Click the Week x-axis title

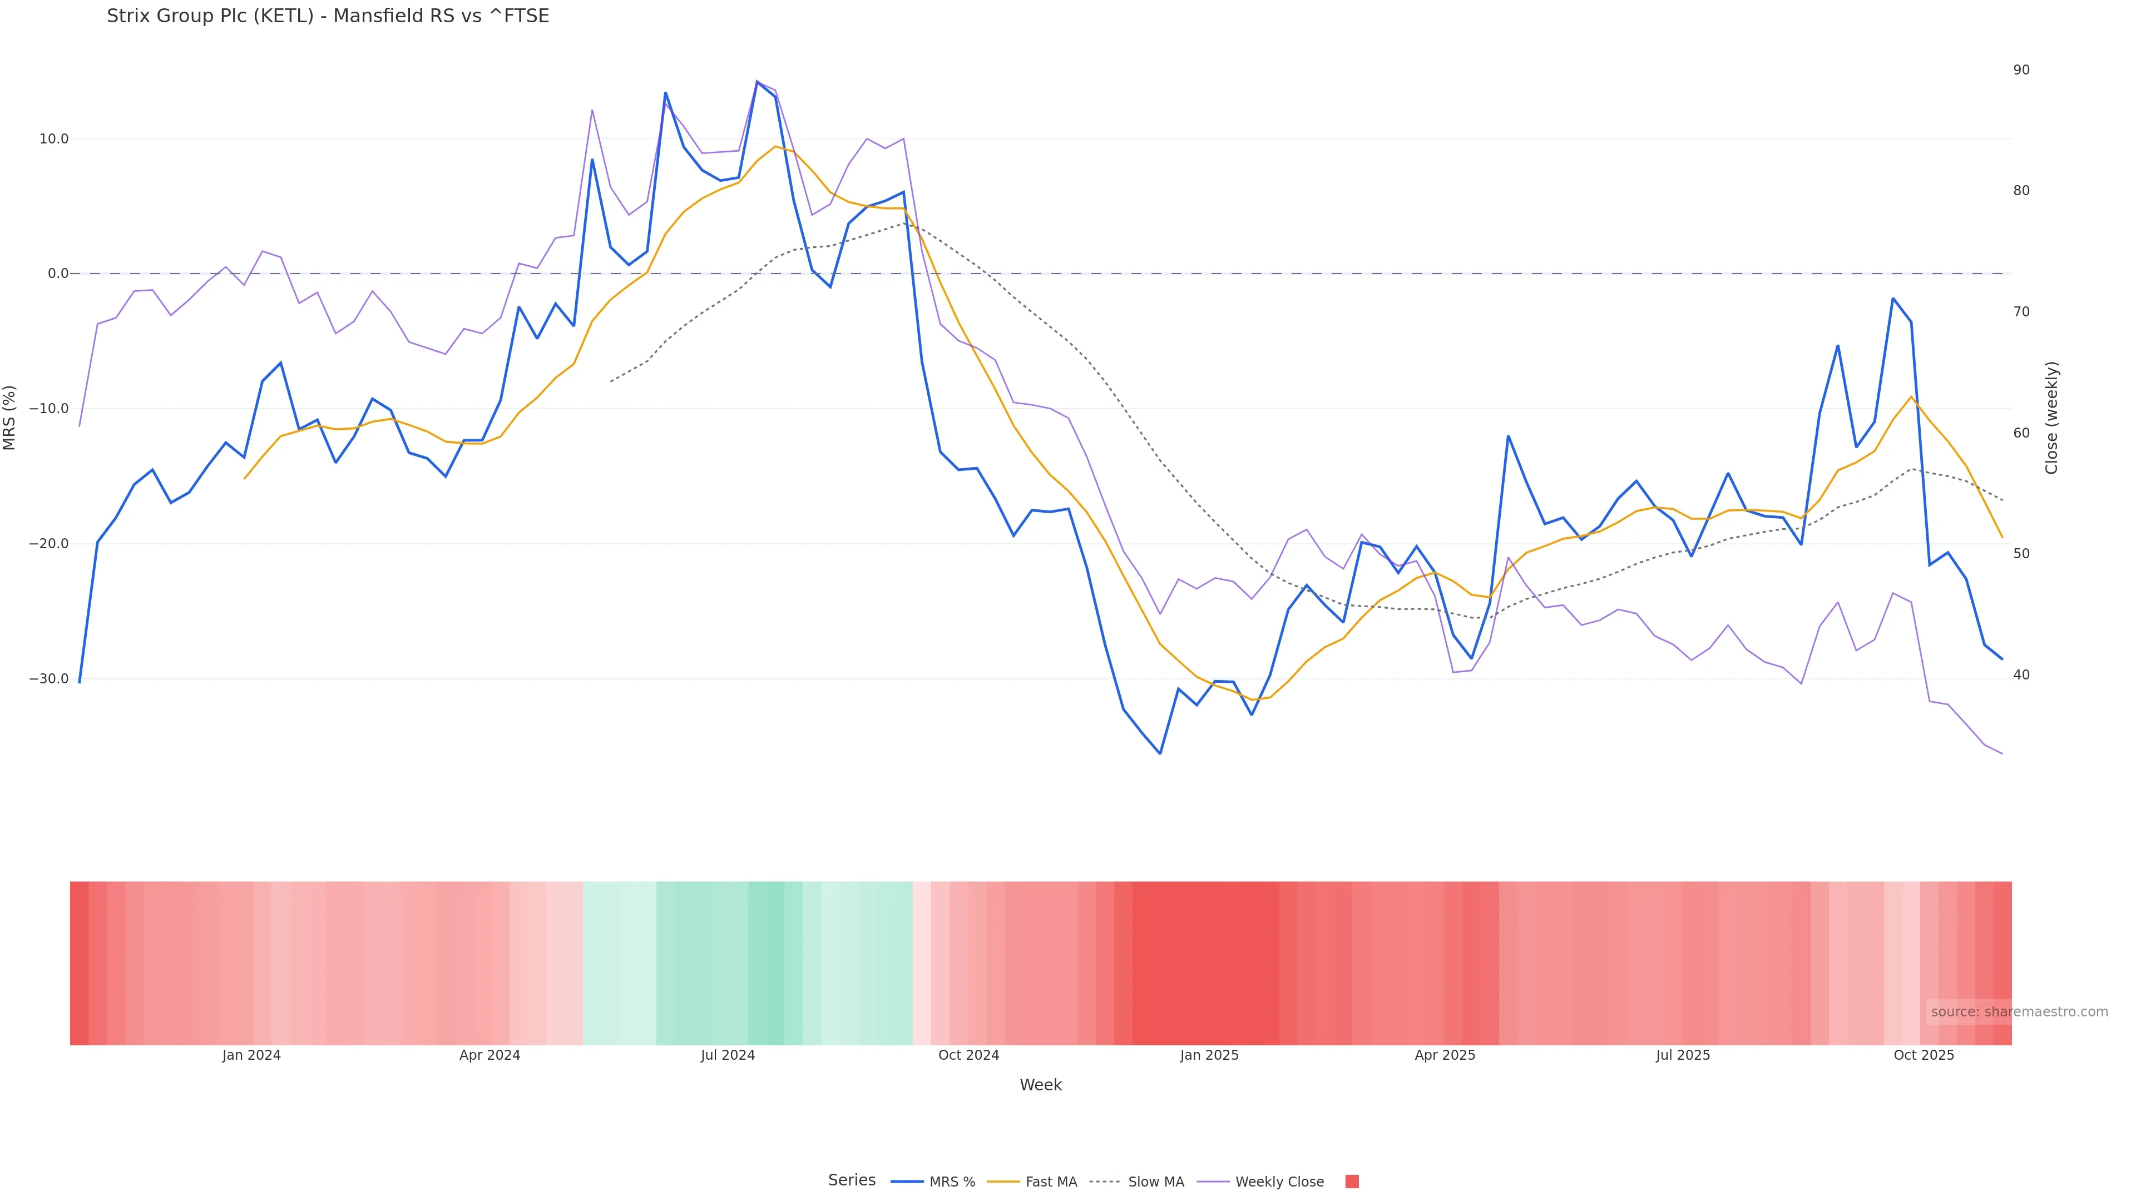pyautogui.click(x=1041, y=1085)
